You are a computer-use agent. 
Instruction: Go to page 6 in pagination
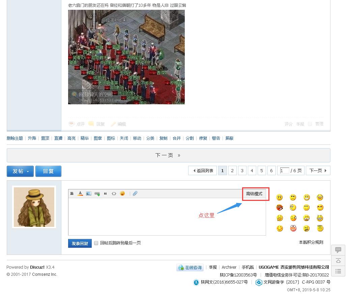coord(271,171)
